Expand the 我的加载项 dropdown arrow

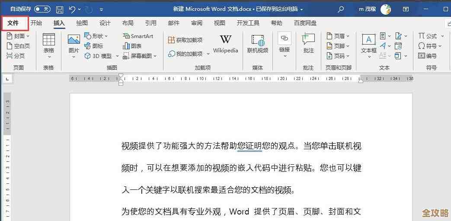[209, 54]
